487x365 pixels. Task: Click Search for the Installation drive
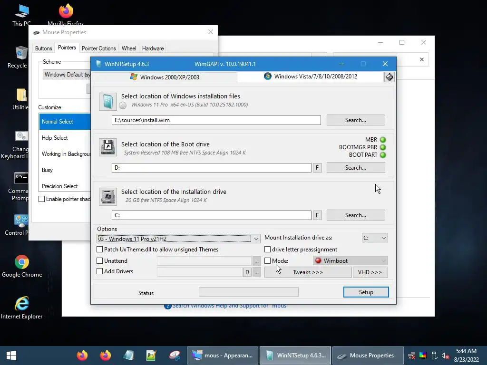coord(356,215)
